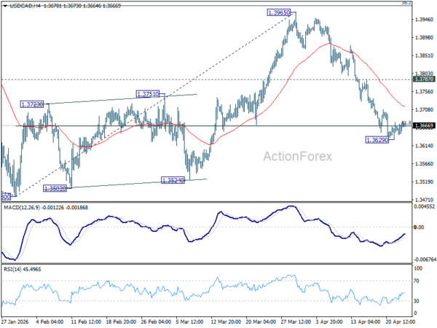This screenshot has height=328, width=437.
Task: Click the RSI(14) 45.4965 indicator label
Action: tap(23, 270)
